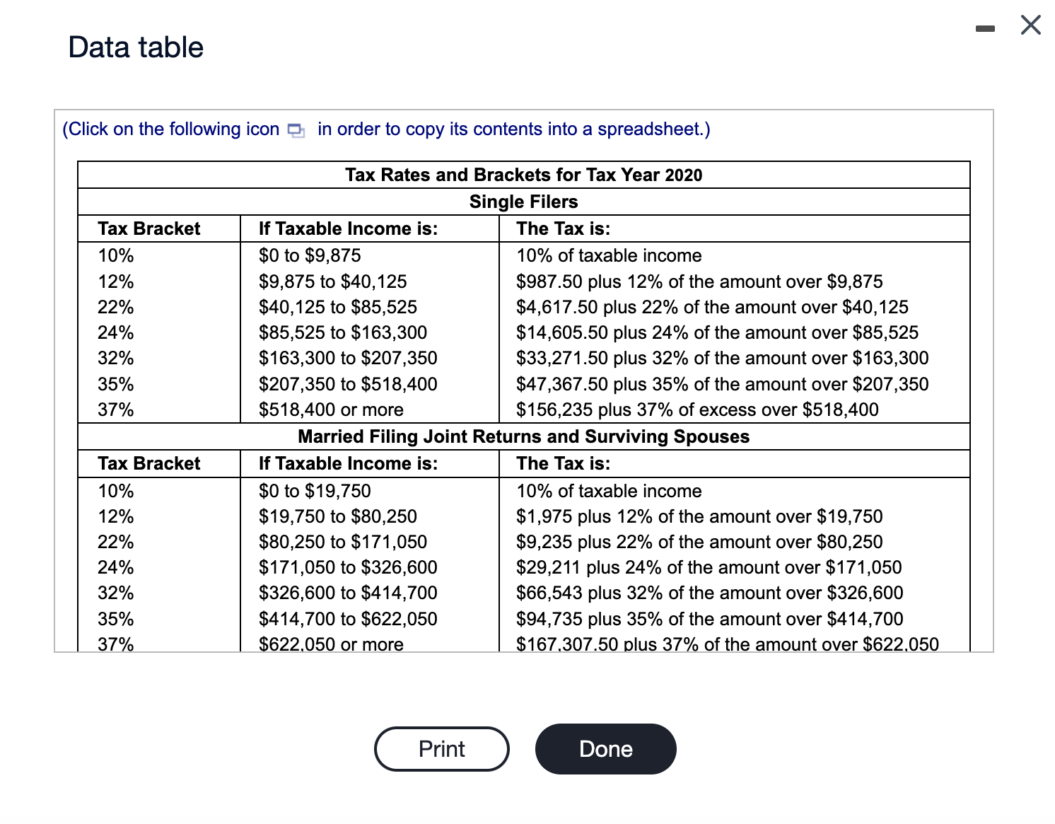Click '$29,211 plus 24% of the amount over $171,050'
Viewport: 1055px width, 824px height.
pyautogui.click(x=709, y=567)
